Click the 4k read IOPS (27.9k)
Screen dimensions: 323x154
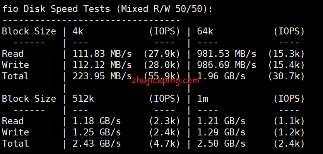pyautogui.click(x=162, y=54)
